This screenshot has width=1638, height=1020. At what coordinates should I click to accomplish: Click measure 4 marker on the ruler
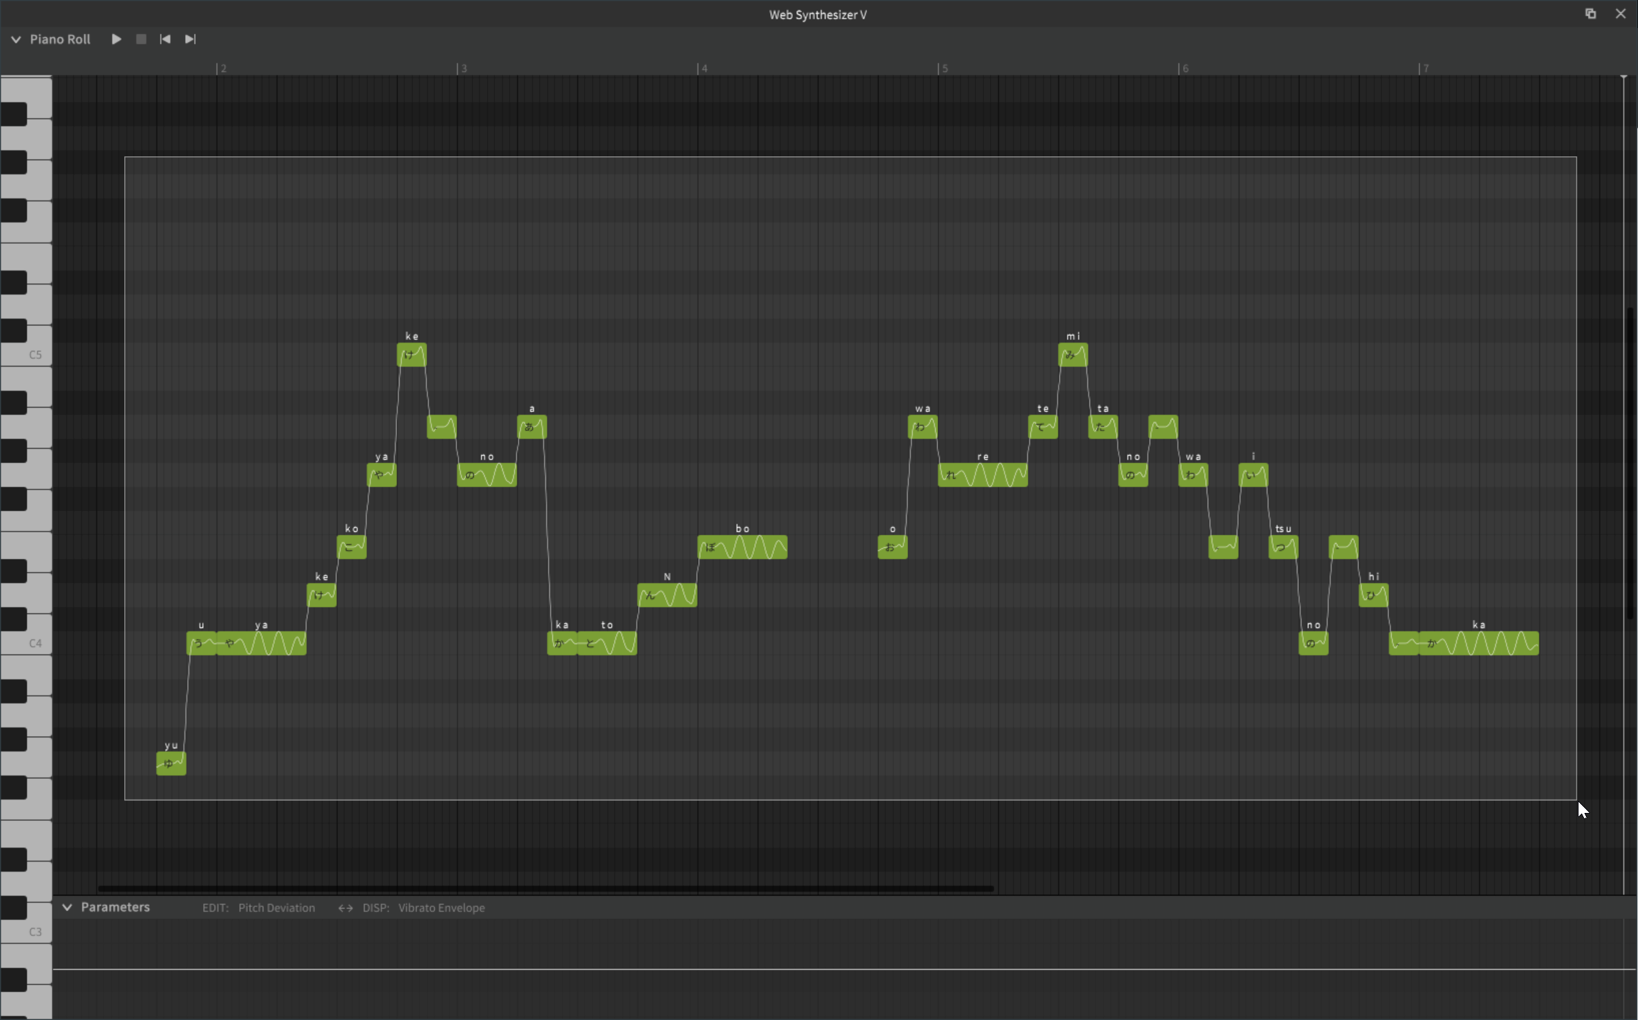[x=703, y=68]
